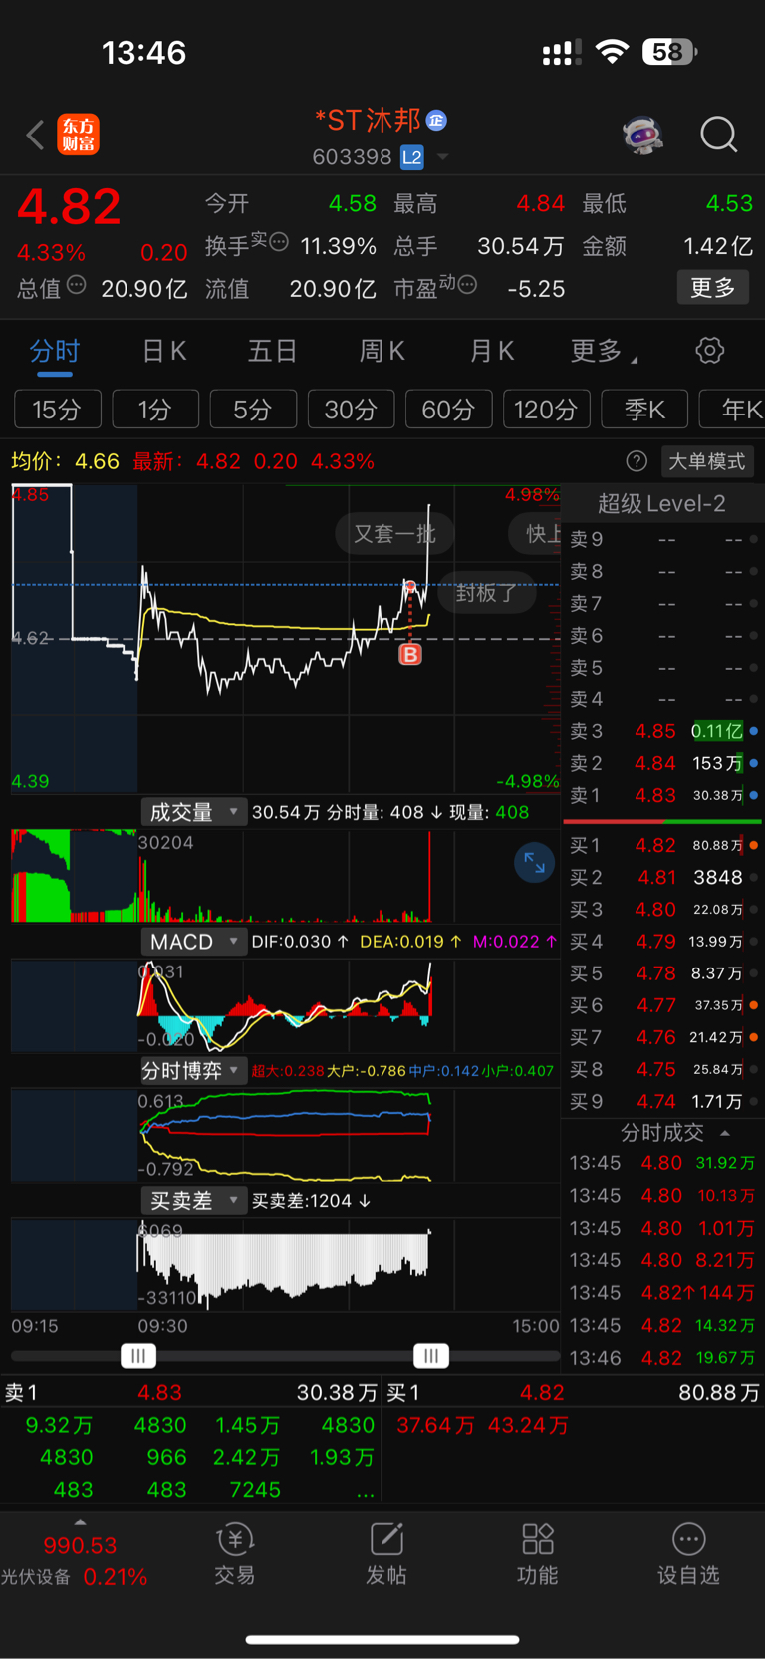Tap the red B buy marker
Screen dimensions: 765x1659
click(410, 654)
